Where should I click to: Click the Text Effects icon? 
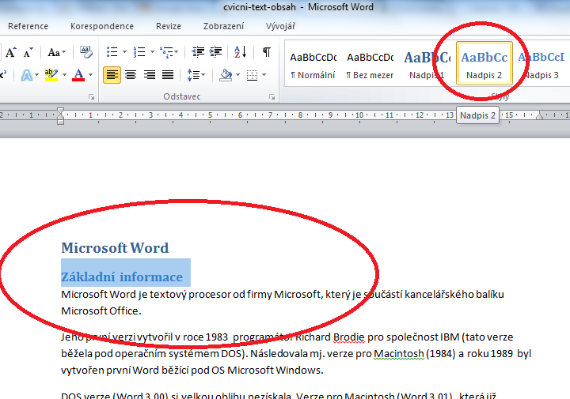27,75
